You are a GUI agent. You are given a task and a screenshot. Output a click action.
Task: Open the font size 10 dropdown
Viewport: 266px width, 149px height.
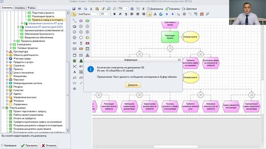(x=108, y=14)
